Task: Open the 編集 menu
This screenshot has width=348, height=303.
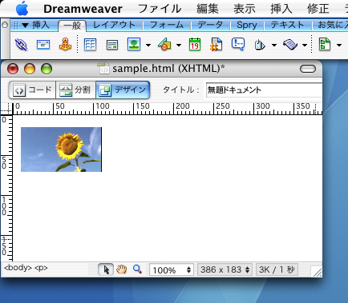Action: (208, 9)
